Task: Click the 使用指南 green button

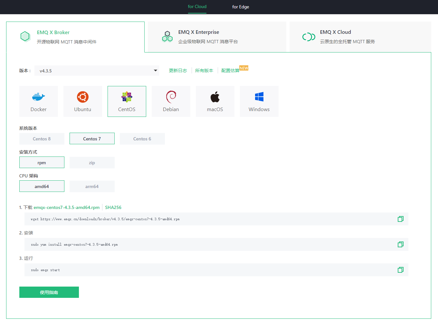Action: (49, 292)
